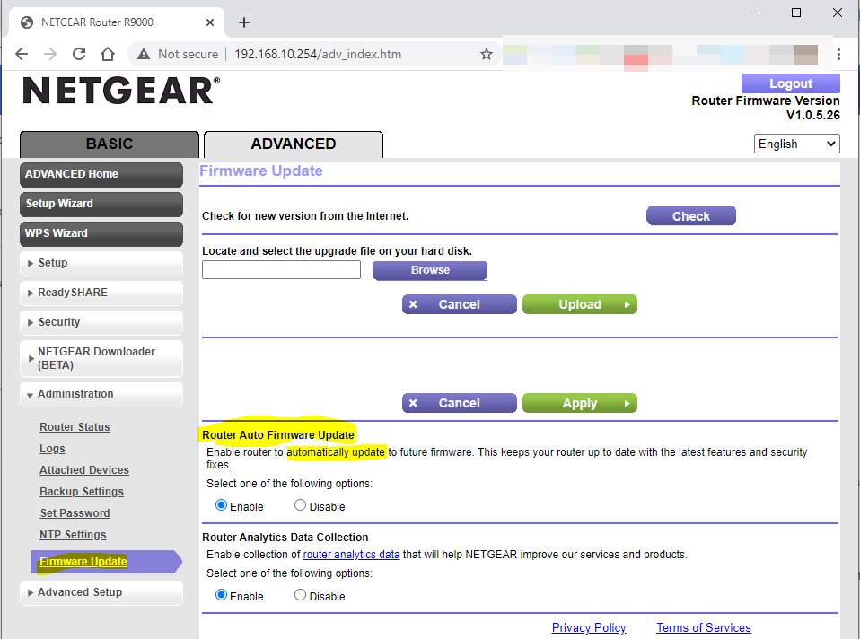Click the browser back arrow icon
Image resolution: width=860 pixels, height=639 pixels.
[22, 54]
